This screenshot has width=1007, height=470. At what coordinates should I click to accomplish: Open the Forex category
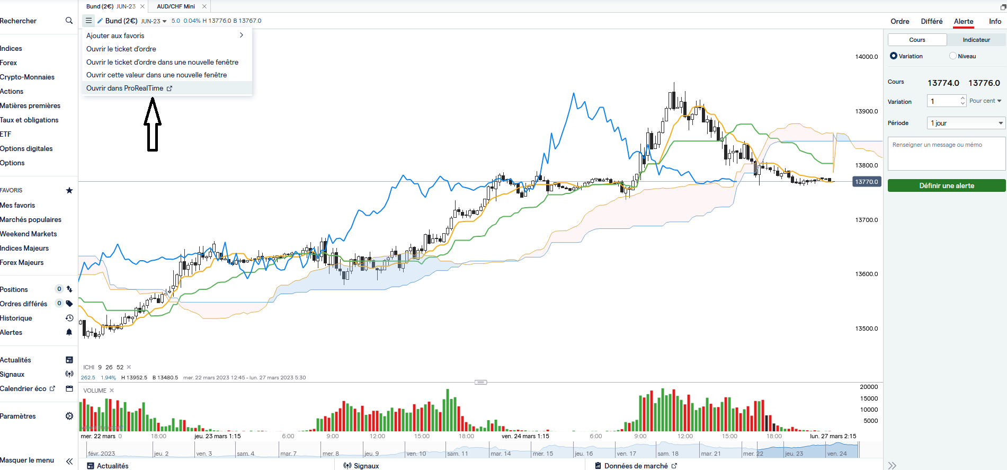point(8,63)
